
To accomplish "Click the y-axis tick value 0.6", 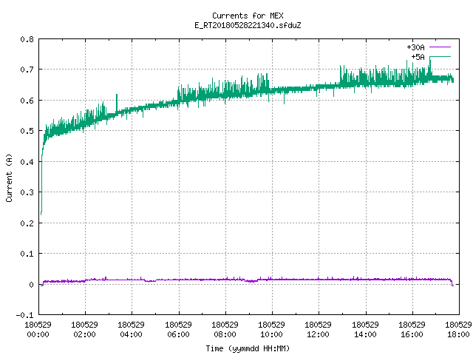I will 27,101.
